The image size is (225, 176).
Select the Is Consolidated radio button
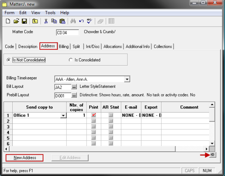tap(70, 60)
